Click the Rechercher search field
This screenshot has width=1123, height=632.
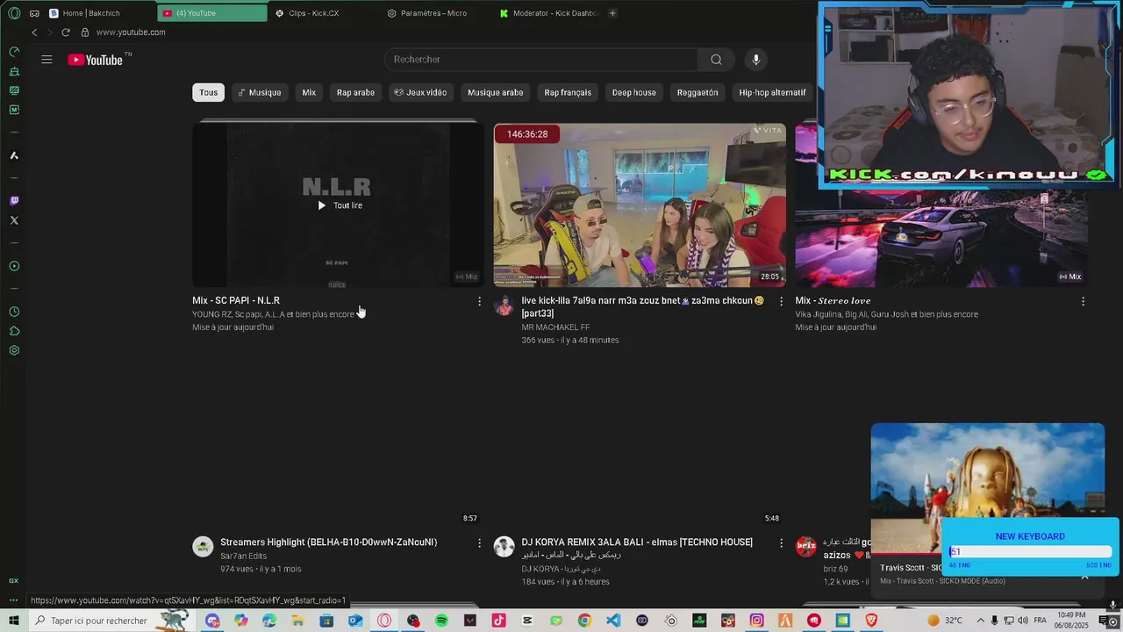click(x=541, y=60)
